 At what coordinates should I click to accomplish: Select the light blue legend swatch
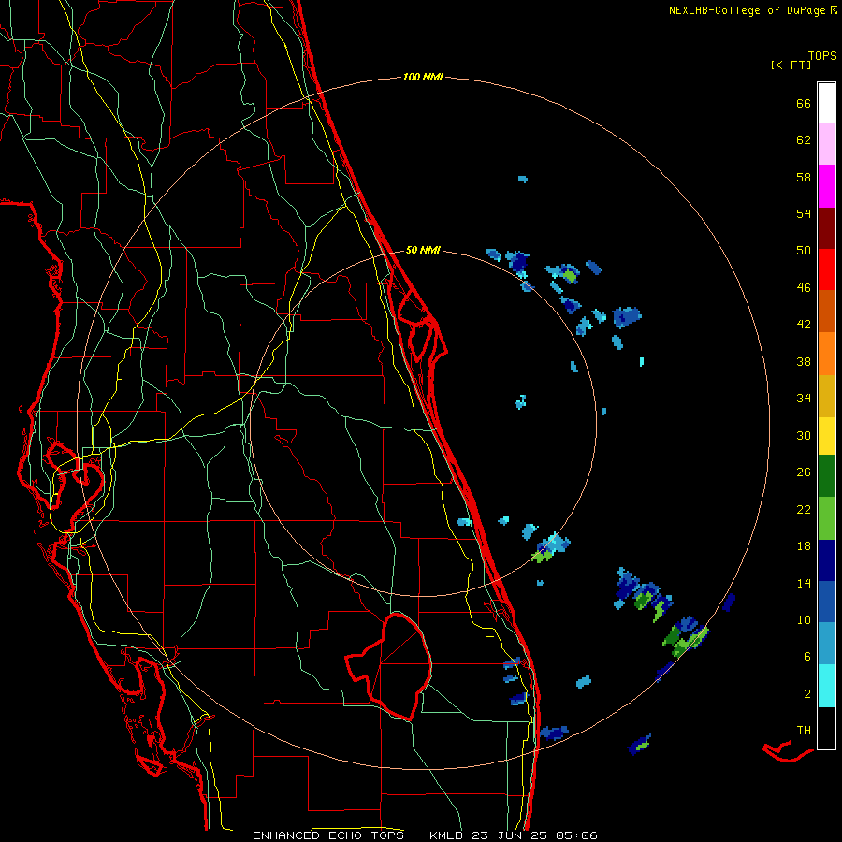pos(826,644)
